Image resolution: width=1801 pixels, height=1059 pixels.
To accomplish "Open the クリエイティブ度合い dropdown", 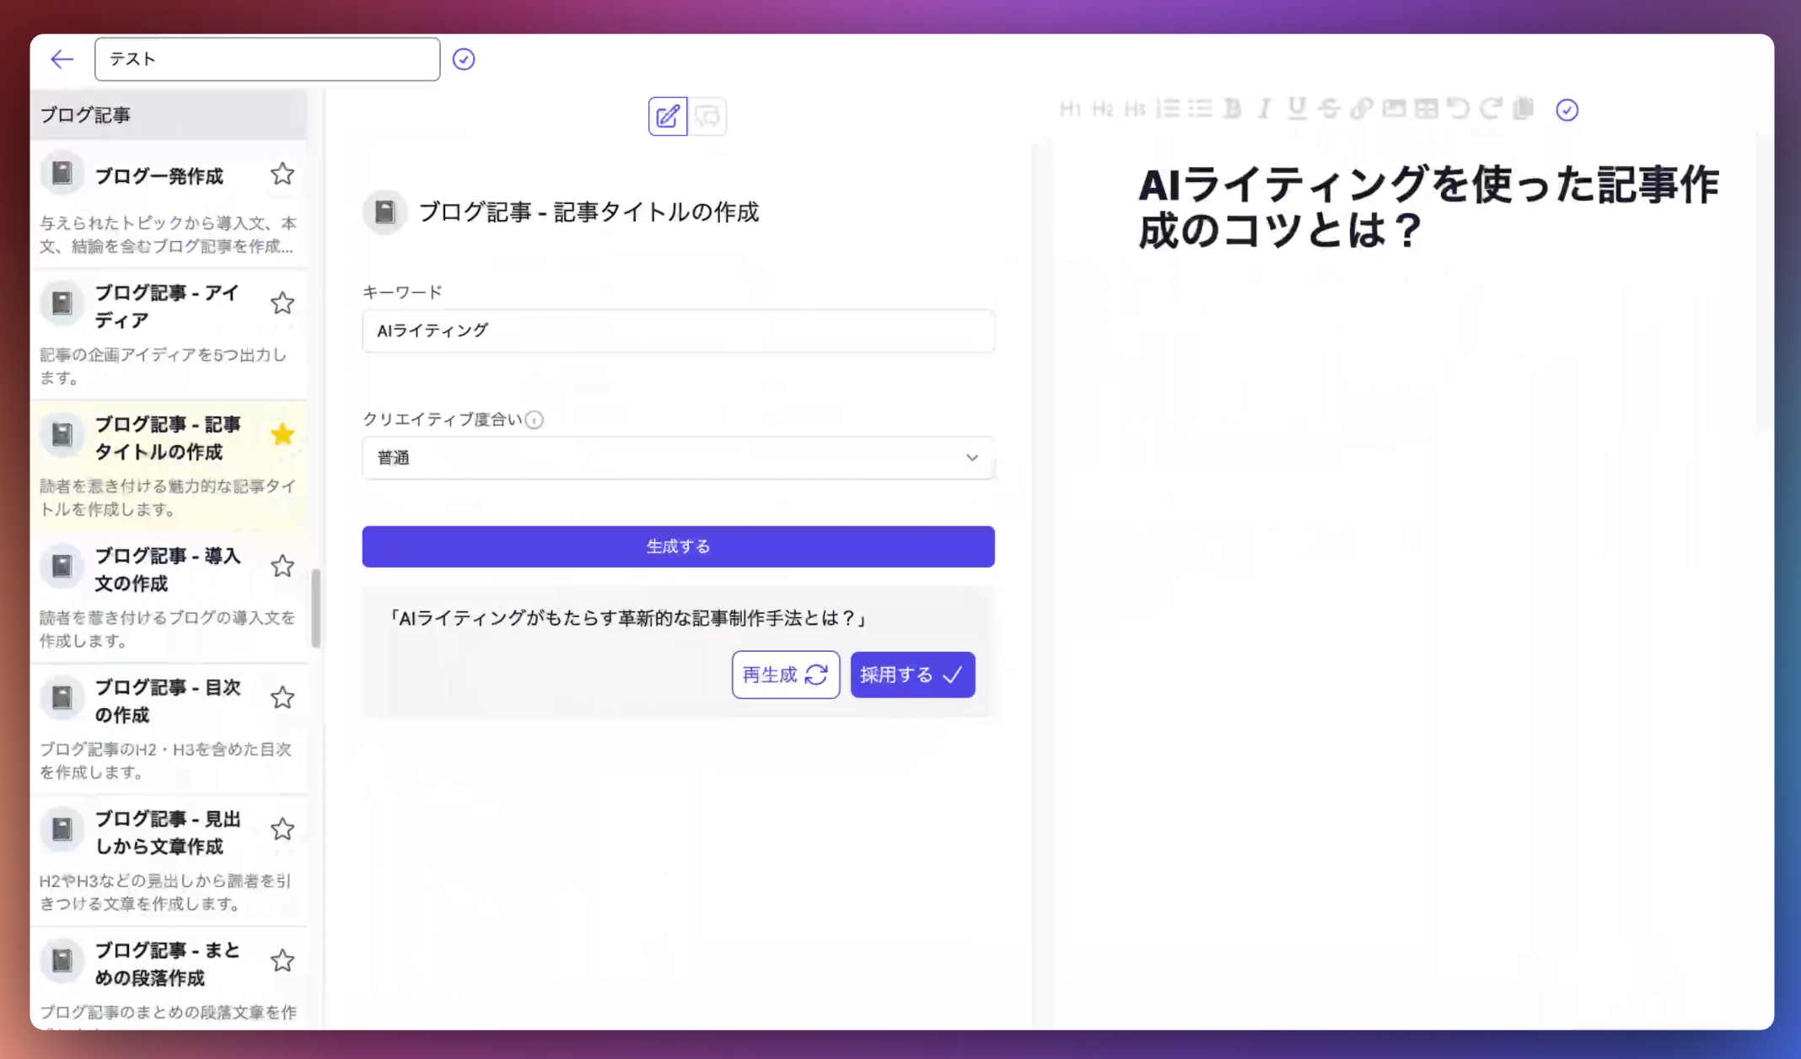I will click(x=678, y=458).
